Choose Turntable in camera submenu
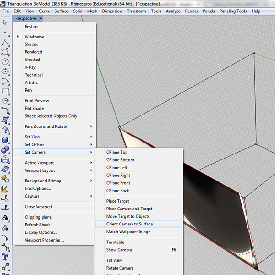 click(x=115, y=242)
